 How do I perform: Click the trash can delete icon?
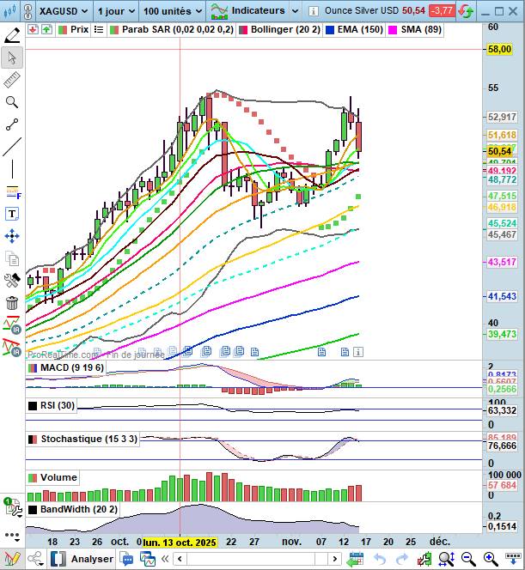point(12,303)
